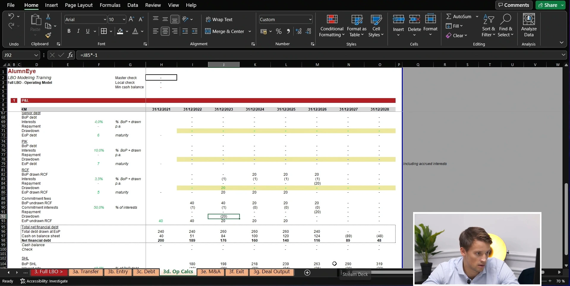The image size is (570, 286).
Task: Click the Percent Style icon
Action: pos(278,32)
